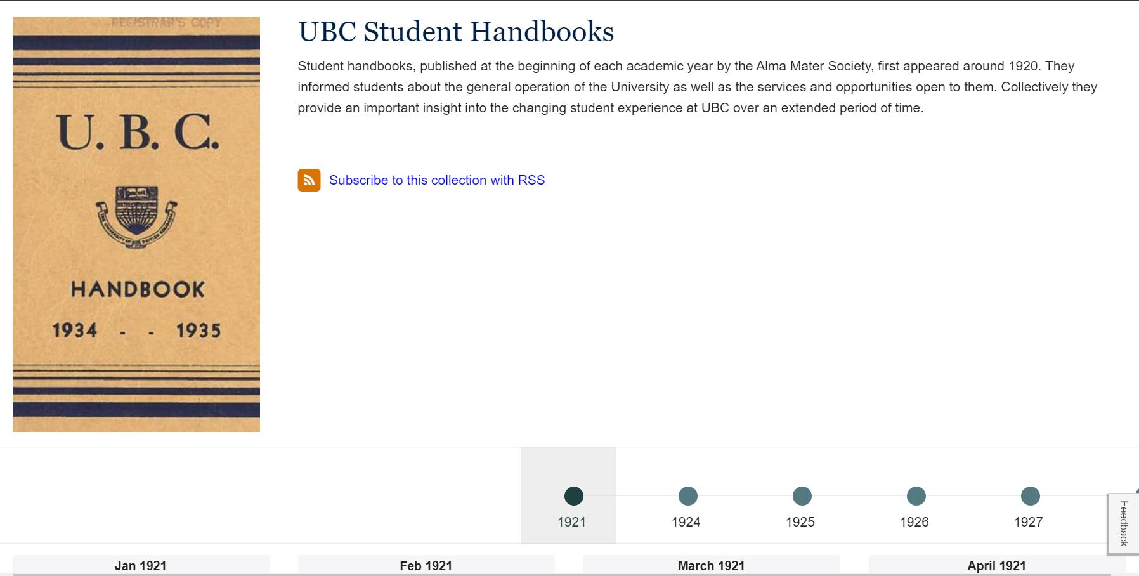Screen dimensions: 1139x576
Task: Choose the April 1921 month header
Action: click(996, 565)
